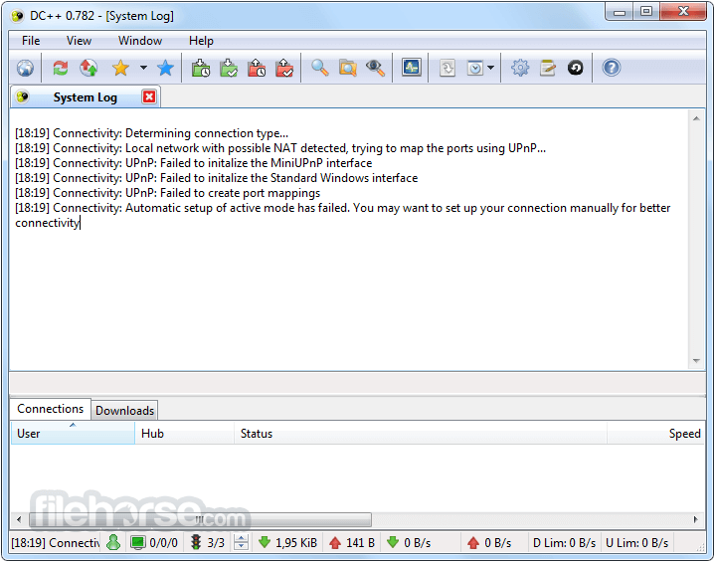Sort by Speed column header
The image size is (715, 562).
click(655, 433)
